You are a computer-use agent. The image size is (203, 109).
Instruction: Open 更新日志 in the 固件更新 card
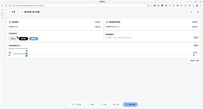98,27
